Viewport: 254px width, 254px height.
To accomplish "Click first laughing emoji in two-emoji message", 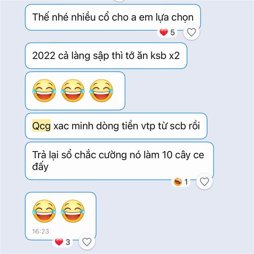I will [x=44, y=211].
